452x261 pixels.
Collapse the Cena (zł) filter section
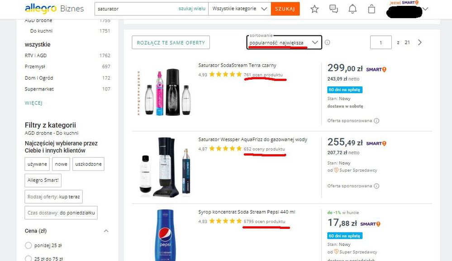pyautogui.click(x=106, y=231)
